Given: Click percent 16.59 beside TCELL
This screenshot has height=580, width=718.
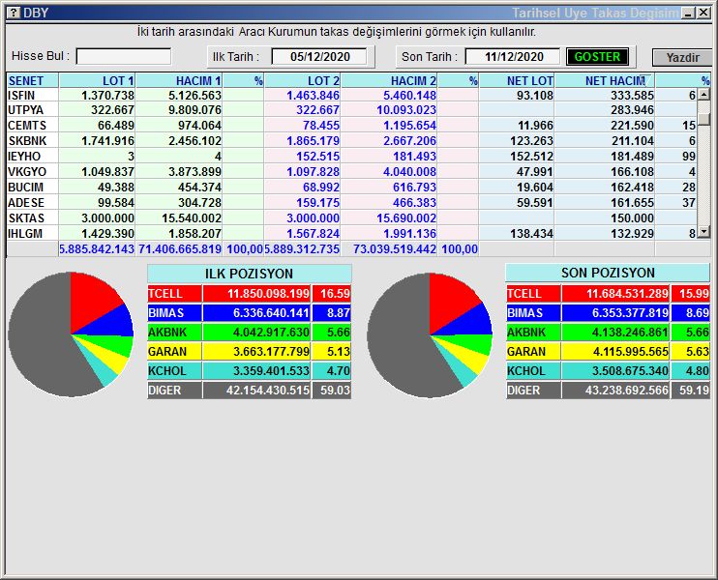Looking at the screenshot, I should tap(335, 294).
